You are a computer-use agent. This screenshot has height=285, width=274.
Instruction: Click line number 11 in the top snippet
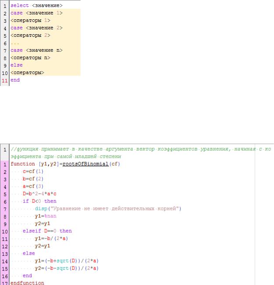(x=4, y=80)
